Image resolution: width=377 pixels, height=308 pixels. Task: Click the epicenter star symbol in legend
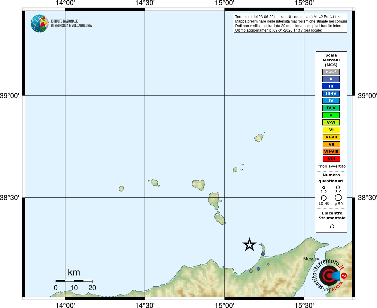click(332, 226)
